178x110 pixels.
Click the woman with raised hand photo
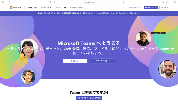pos(28,49)
